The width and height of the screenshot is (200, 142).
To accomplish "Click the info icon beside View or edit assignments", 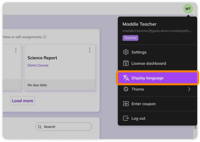I will [x=45, y=37].
